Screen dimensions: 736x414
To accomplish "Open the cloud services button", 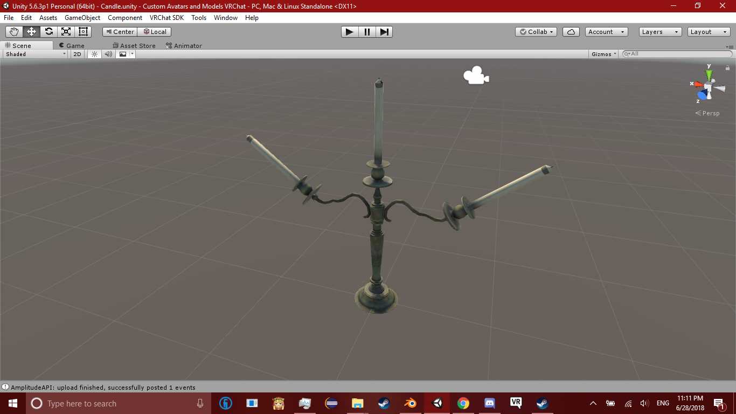I will tap(571, 32).
